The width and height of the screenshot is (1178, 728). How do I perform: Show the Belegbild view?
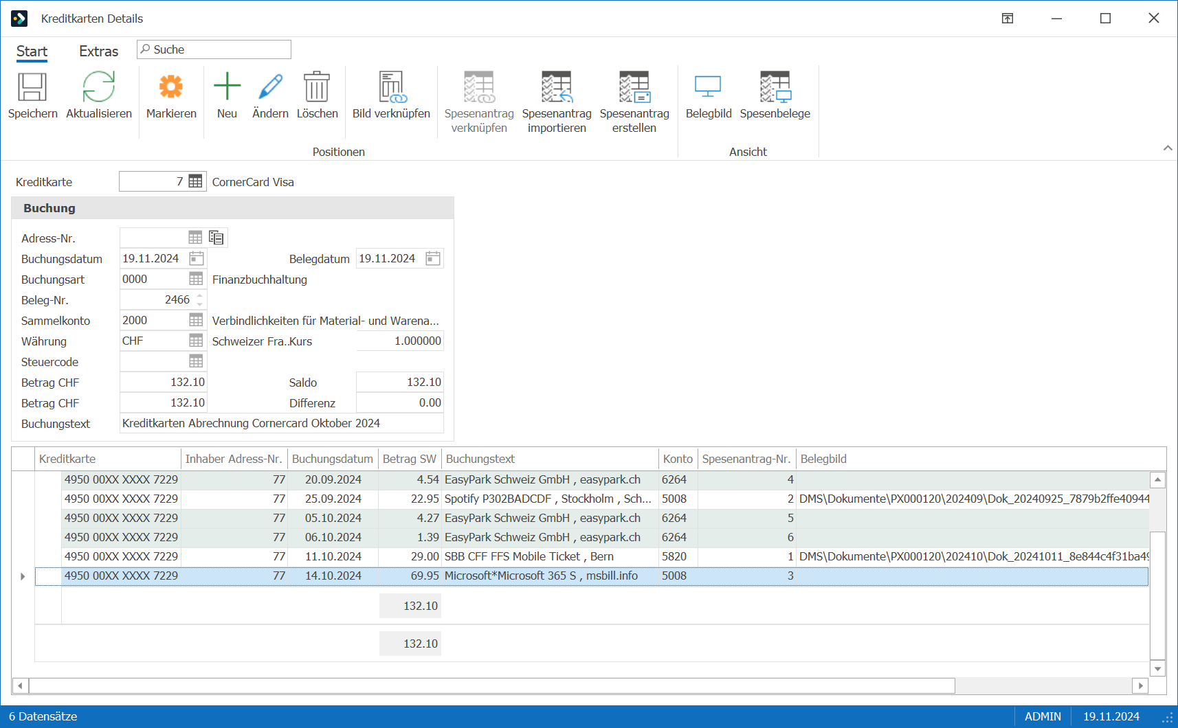pyautogui.click(x=708, y=87)
